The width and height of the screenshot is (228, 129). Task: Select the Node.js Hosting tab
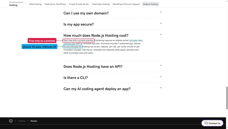(150, 4)
